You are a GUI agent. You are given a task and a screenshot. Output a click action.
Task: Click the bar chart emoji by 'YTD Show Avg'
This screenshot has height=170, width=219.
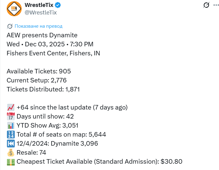tap(11, 125)
